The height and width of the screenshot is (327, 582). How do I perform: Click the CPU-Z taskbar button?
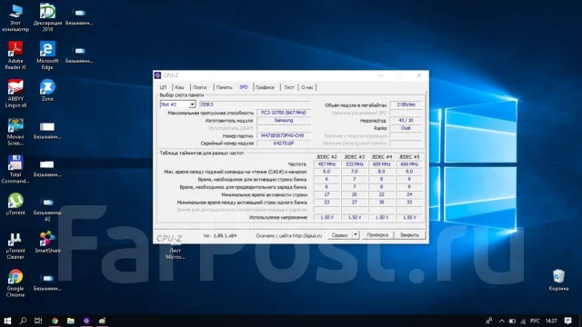86,321
